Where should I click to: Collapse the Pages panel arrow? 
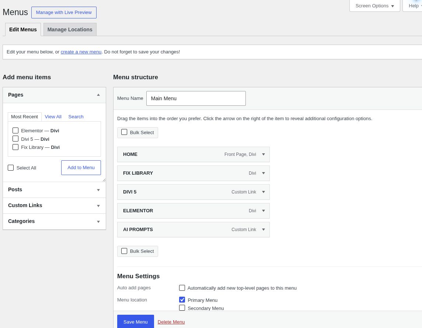pyautogui.click(x=98, y=95)
